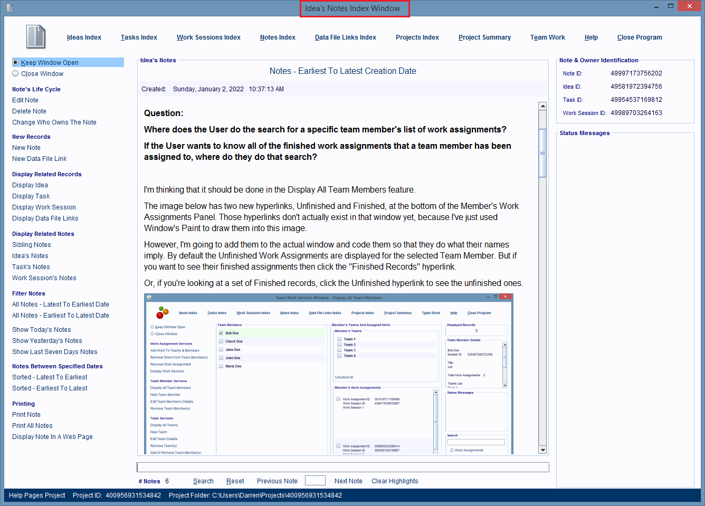Click the Edit Note link
705x506 pixels.
(25, 100)
